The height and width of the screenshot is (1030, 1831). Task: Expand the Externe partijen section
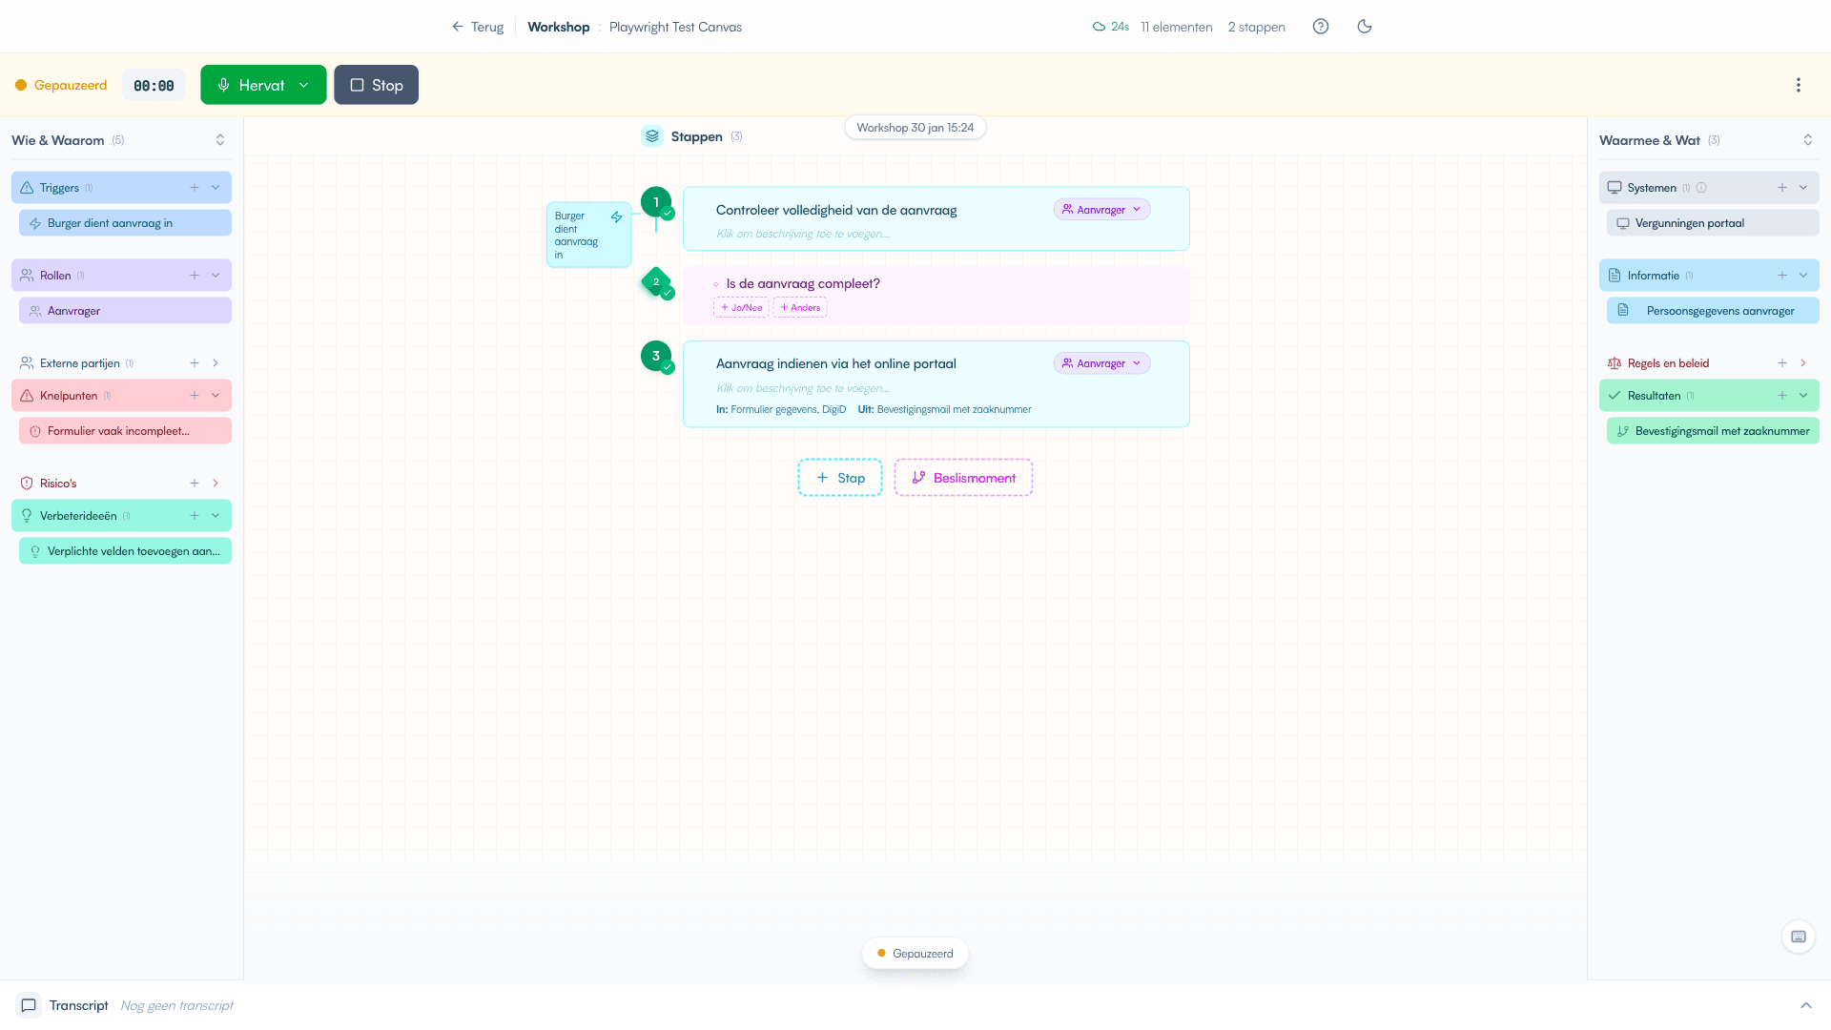point(216,363)
